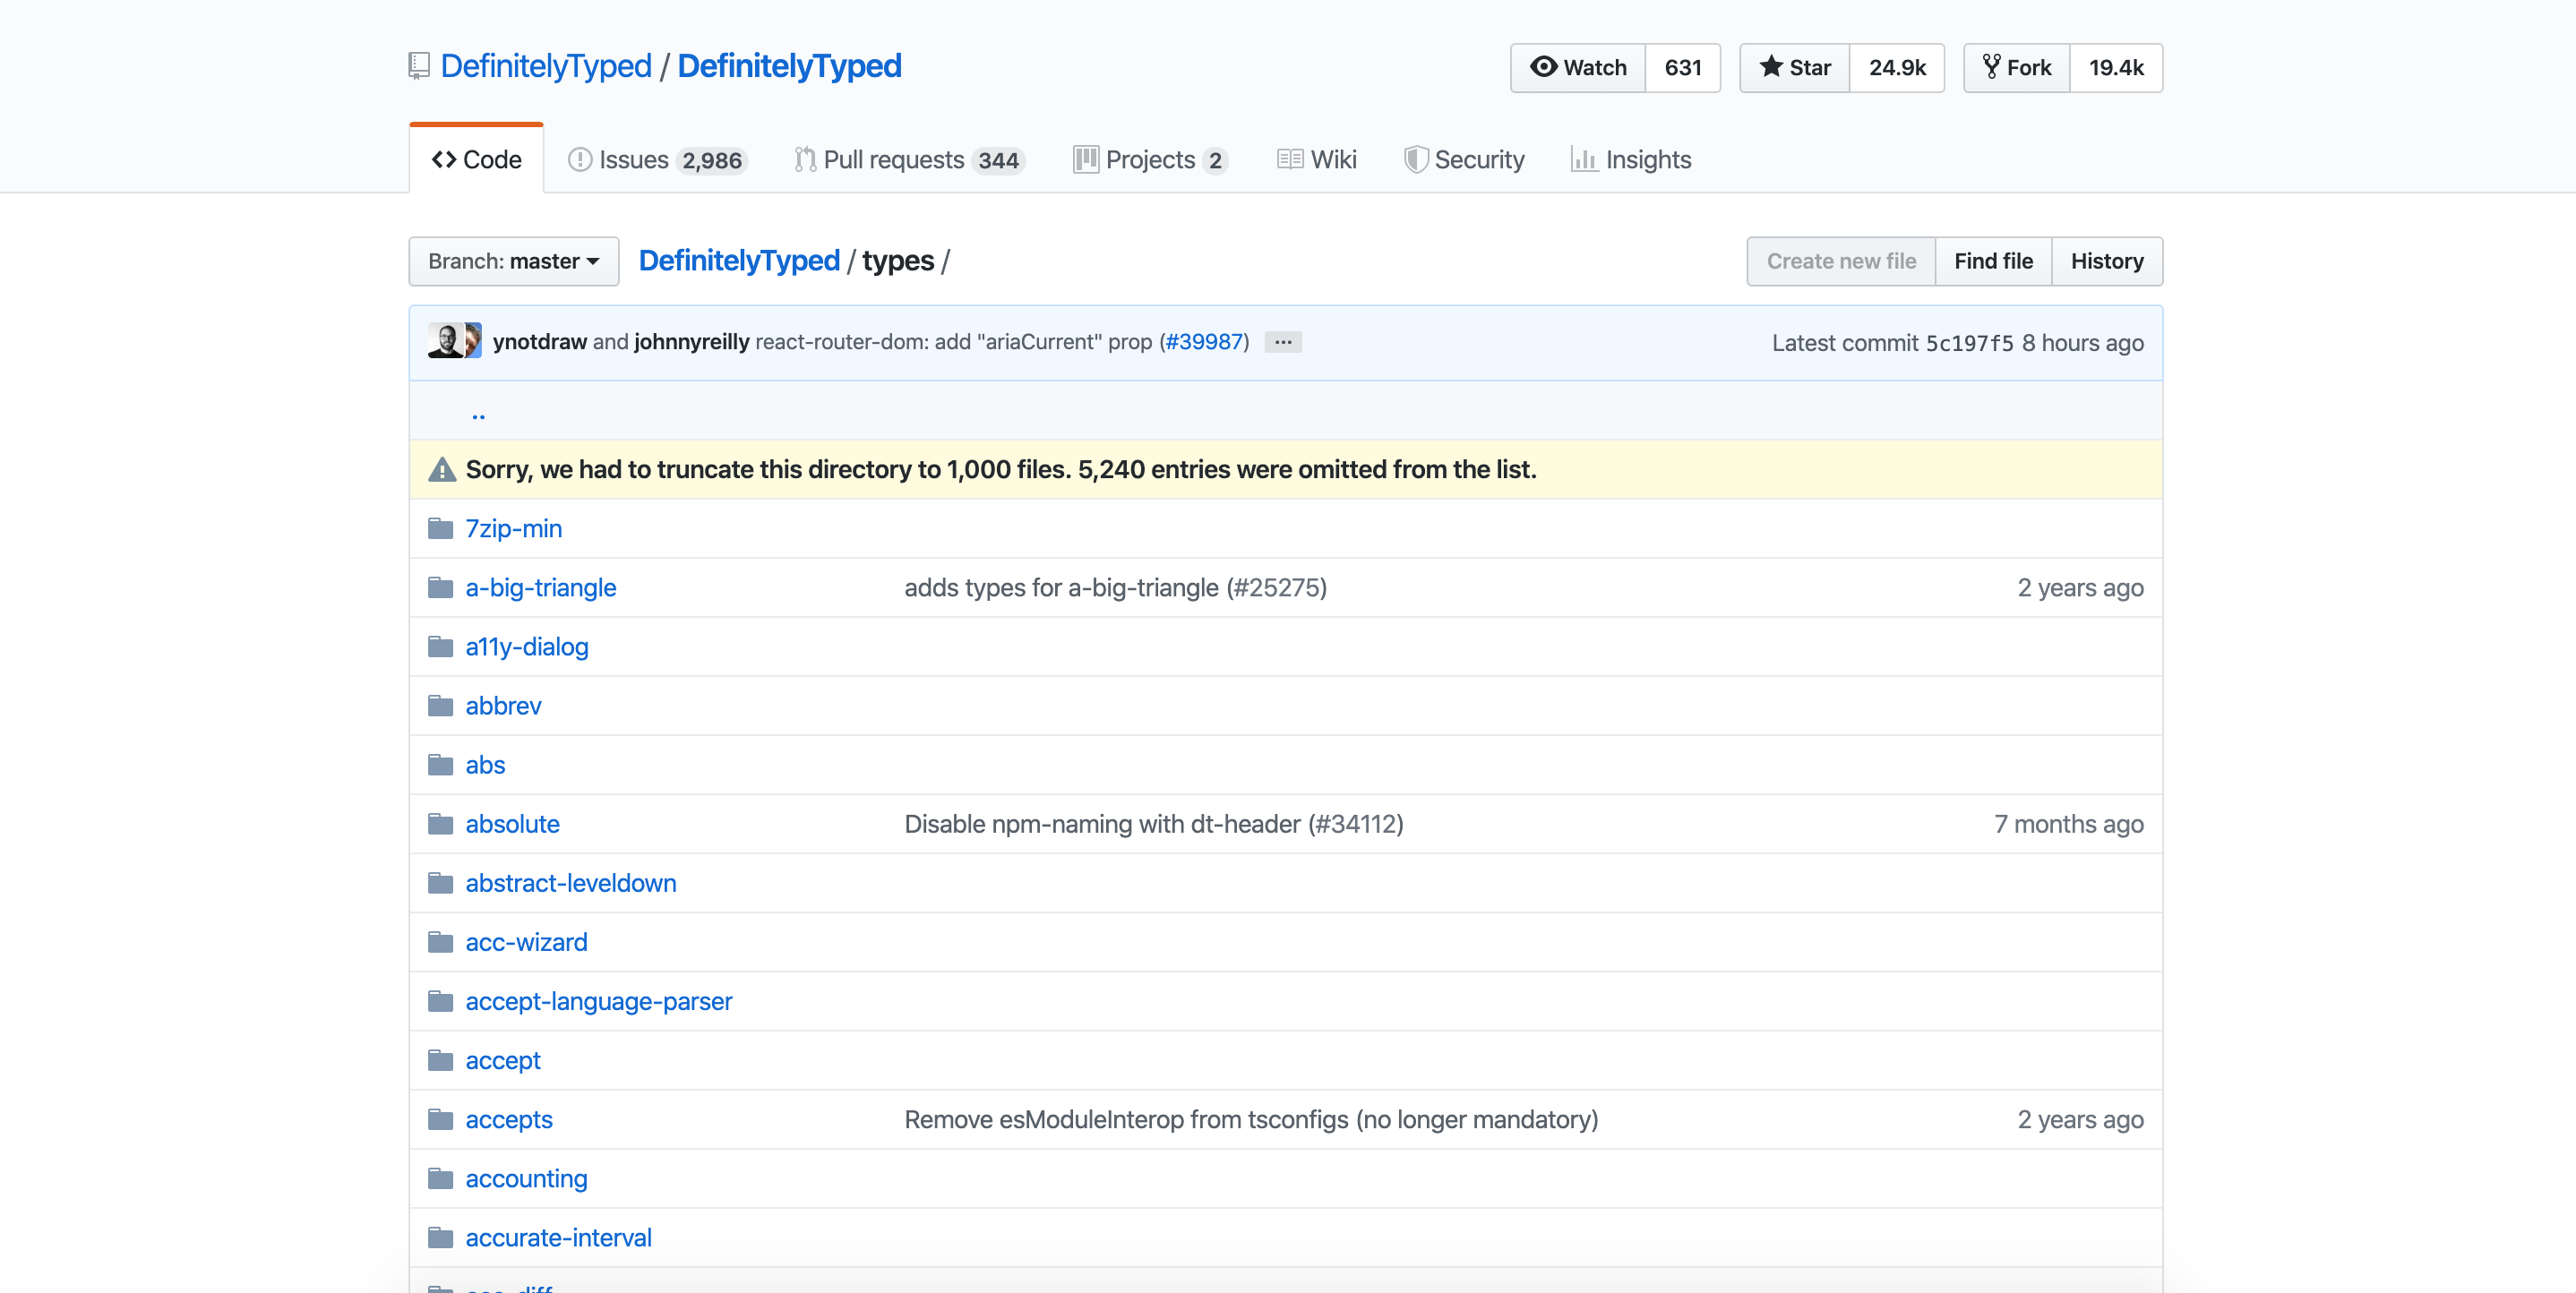Click the repository book icon beside DefinitelyTyped
2576x1293 pixels.
point(419,66)
